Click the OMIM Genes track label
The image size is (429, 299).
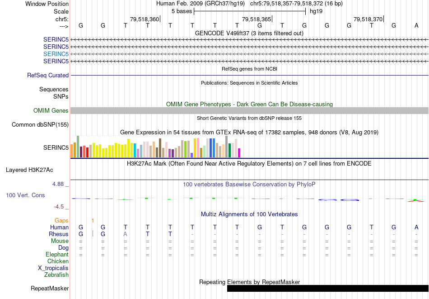[51, 111]
